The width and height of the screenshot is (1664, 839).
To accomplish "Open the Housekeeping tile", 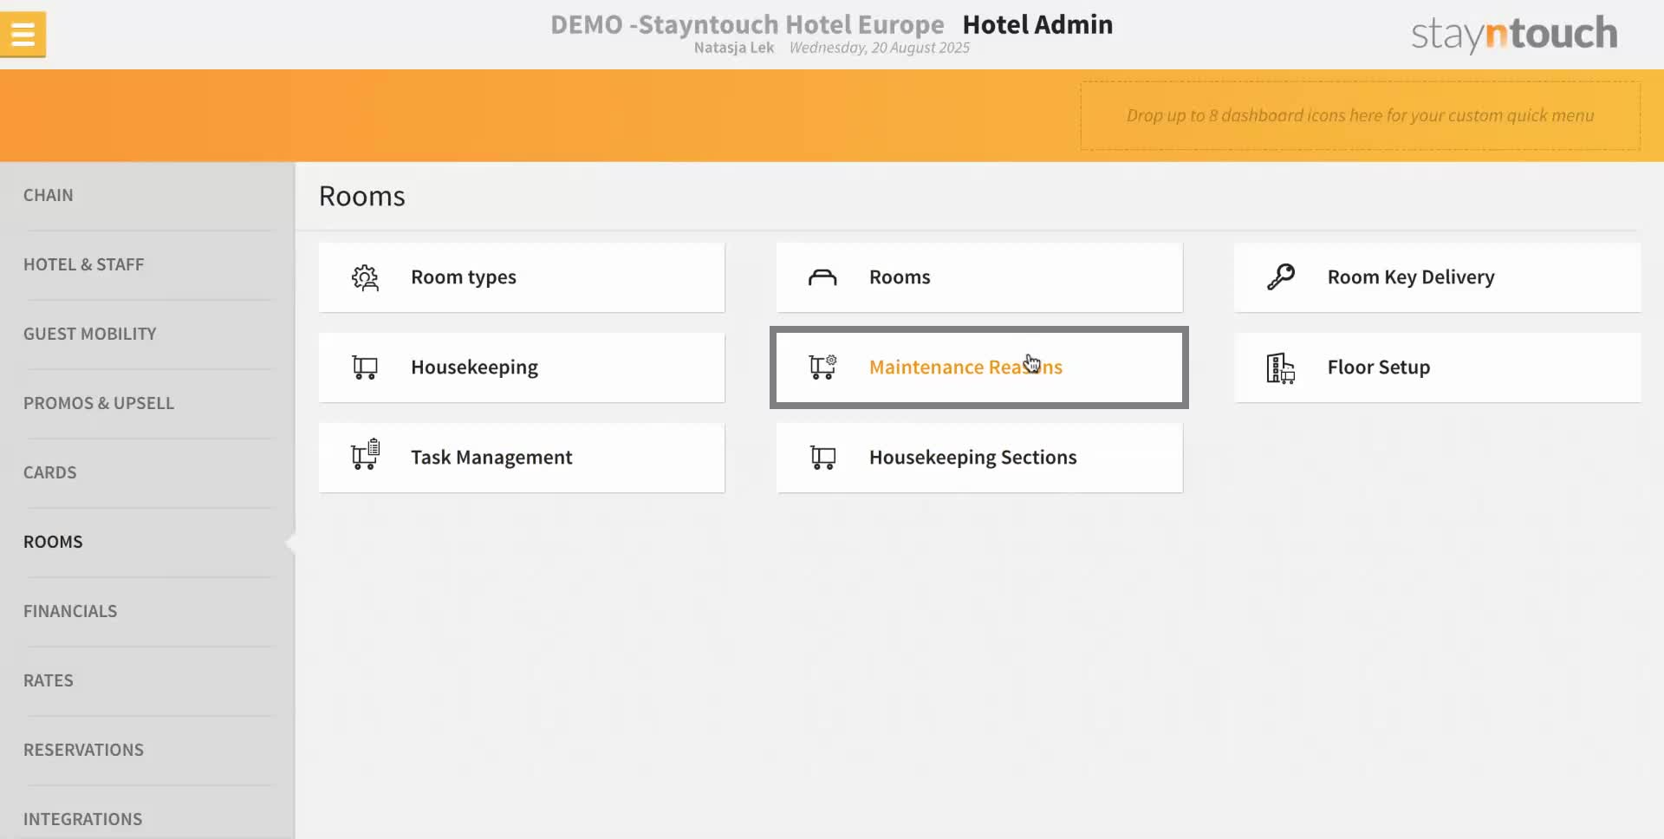I will [x=522, y=367].
